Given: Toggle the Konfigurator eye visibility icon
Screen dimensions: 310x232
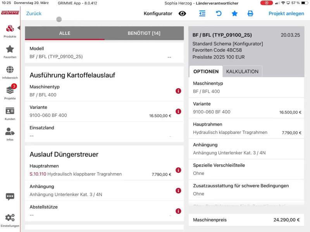Looking at the screenshot, I should click(x=182, y=14).
